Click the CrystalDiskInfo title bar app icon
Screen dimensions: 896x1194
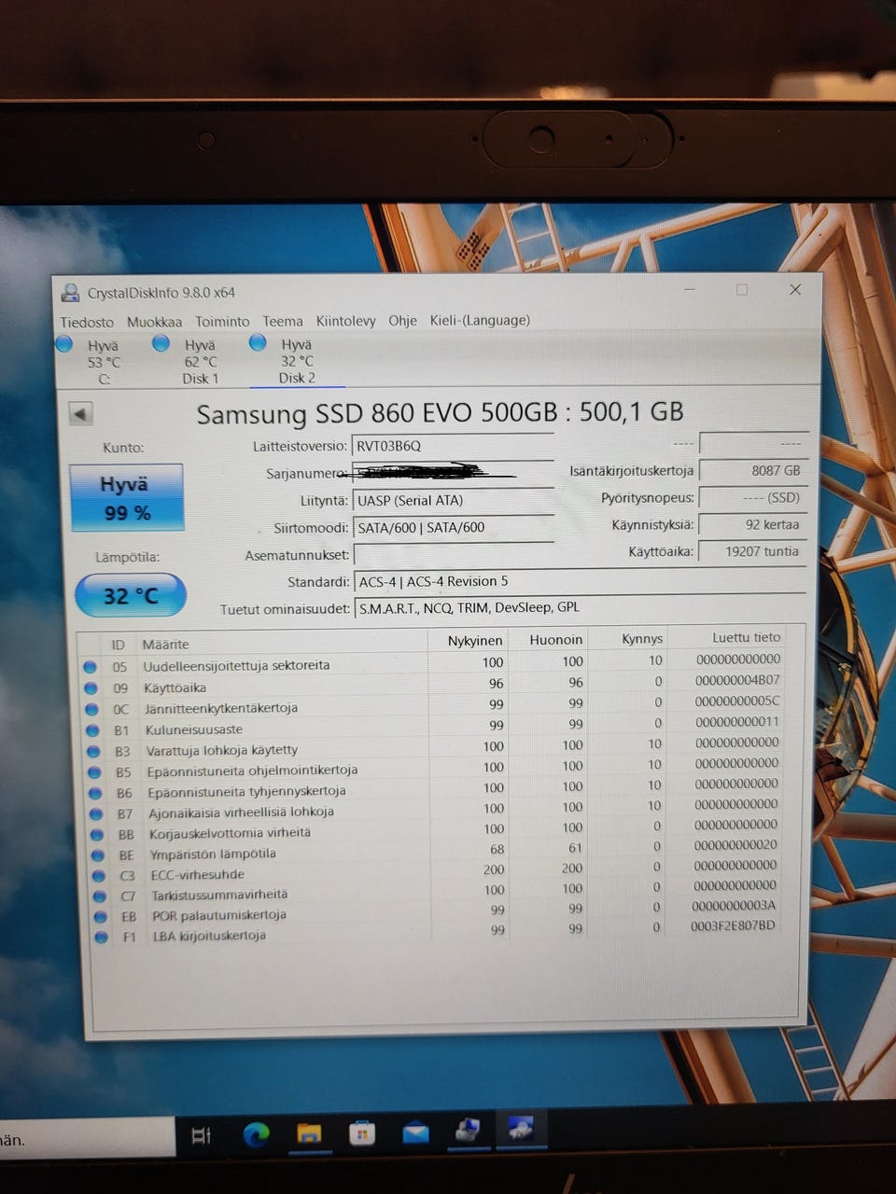click(x=70, y=293)
